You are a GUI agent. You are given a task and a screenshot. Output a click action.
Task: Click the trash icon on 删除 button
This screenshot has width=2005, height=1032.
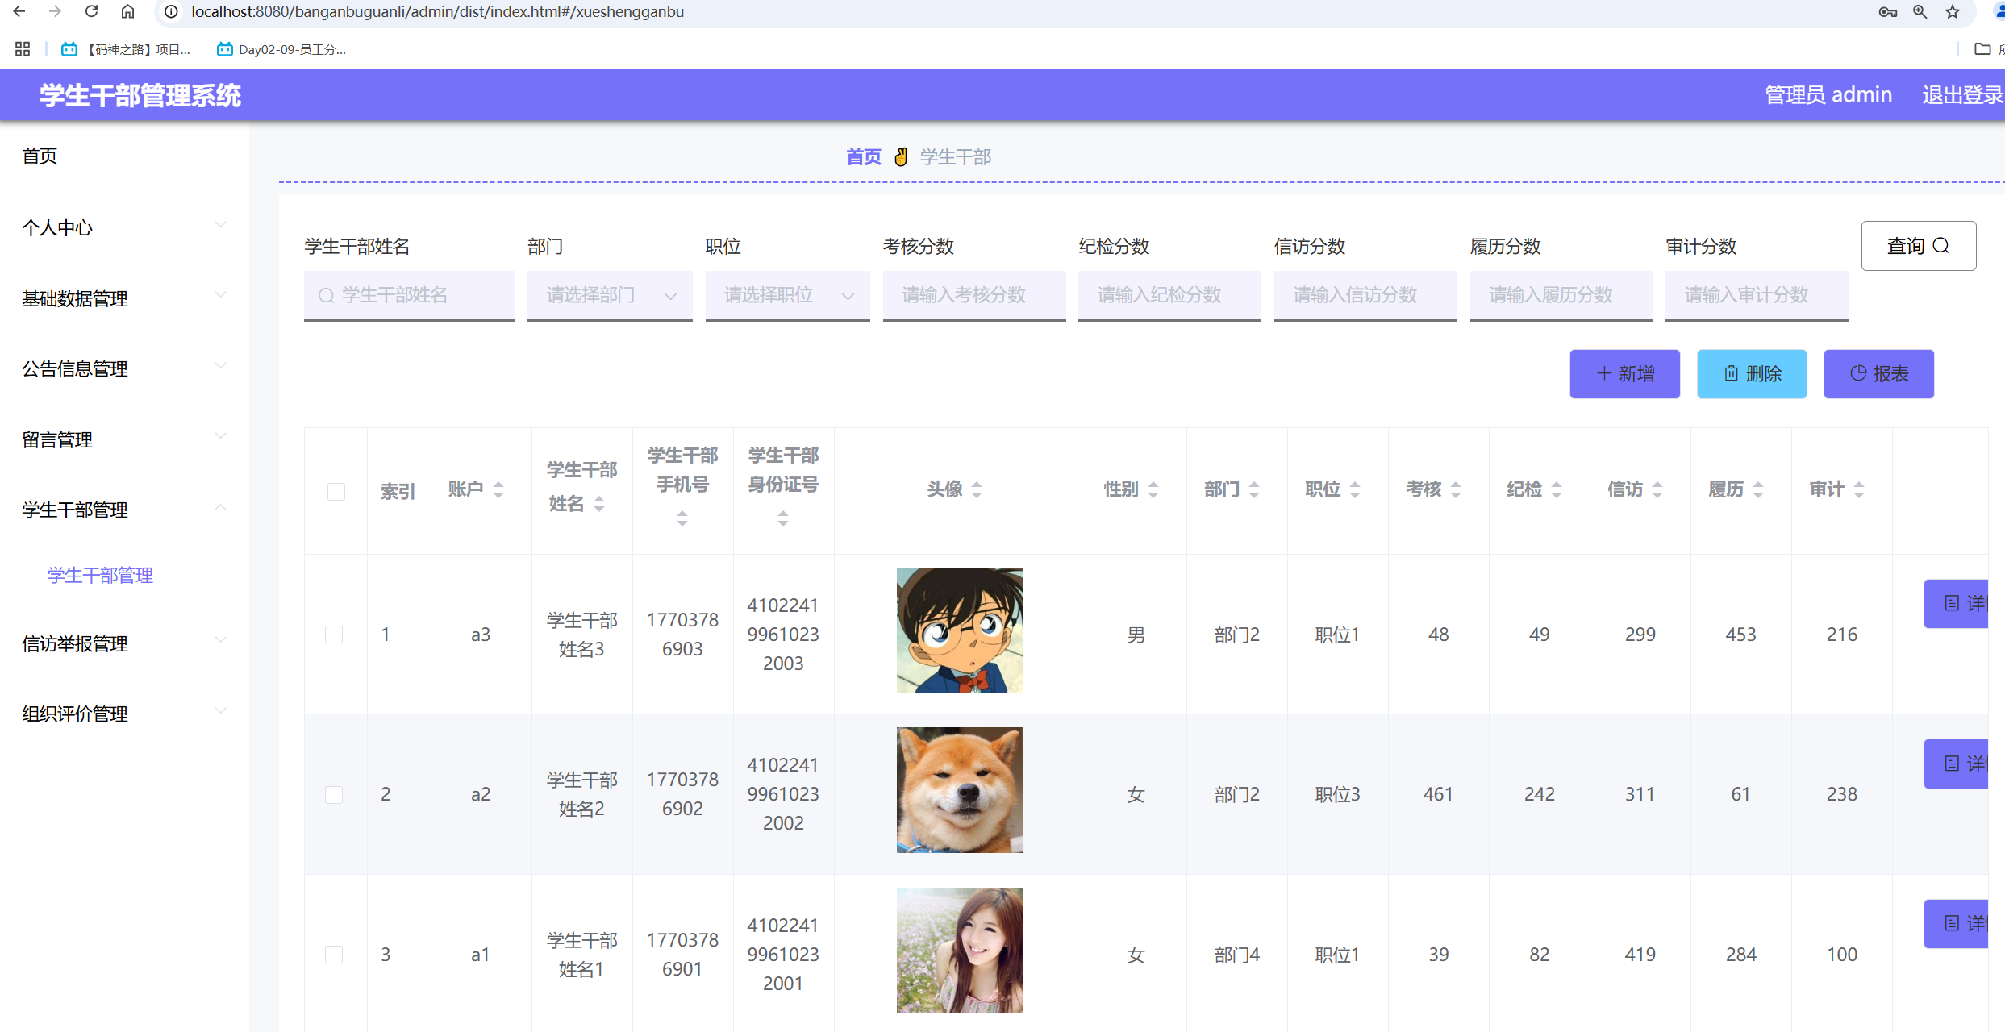click(1731, 373)
